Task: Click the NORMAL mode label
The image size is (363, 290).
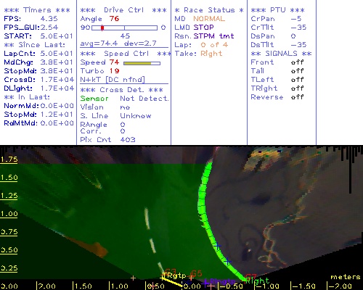Action: pos(209,19)
